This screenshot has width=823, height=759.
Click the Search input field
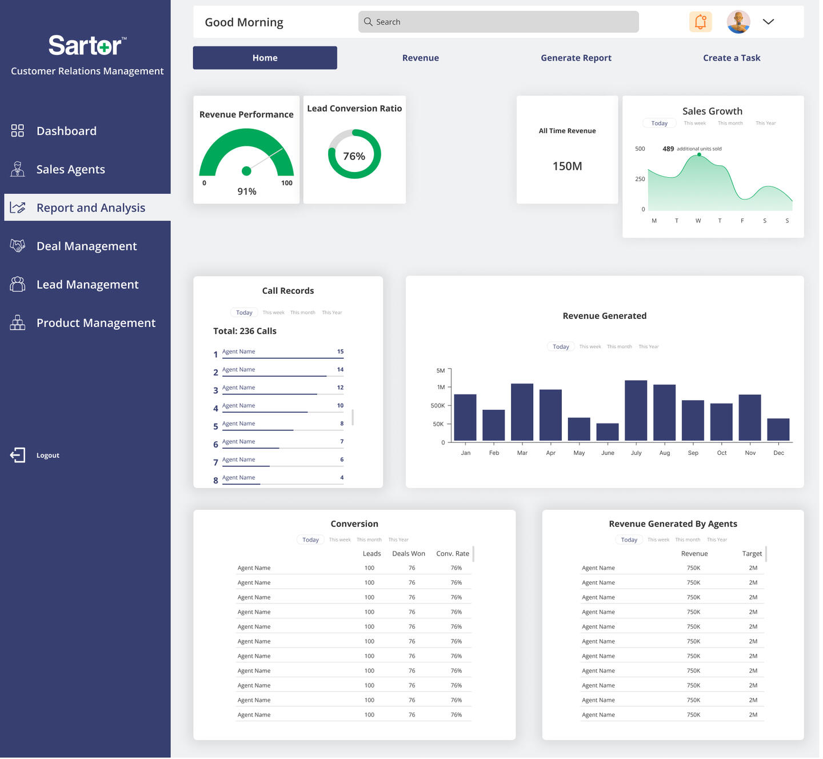(x=498, y=22)
